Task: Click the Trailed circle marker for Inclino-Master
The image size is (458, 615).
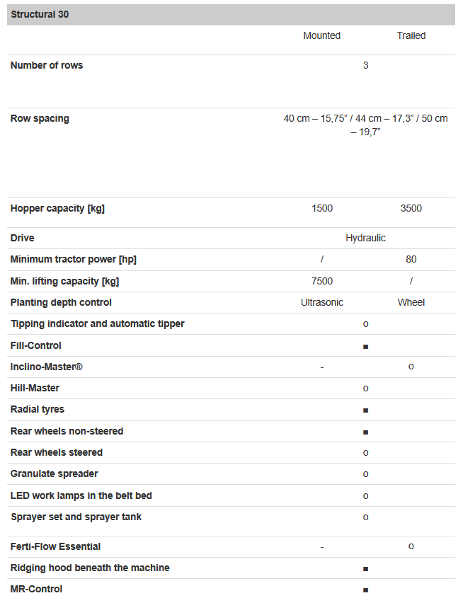Action: pos(411,367)
